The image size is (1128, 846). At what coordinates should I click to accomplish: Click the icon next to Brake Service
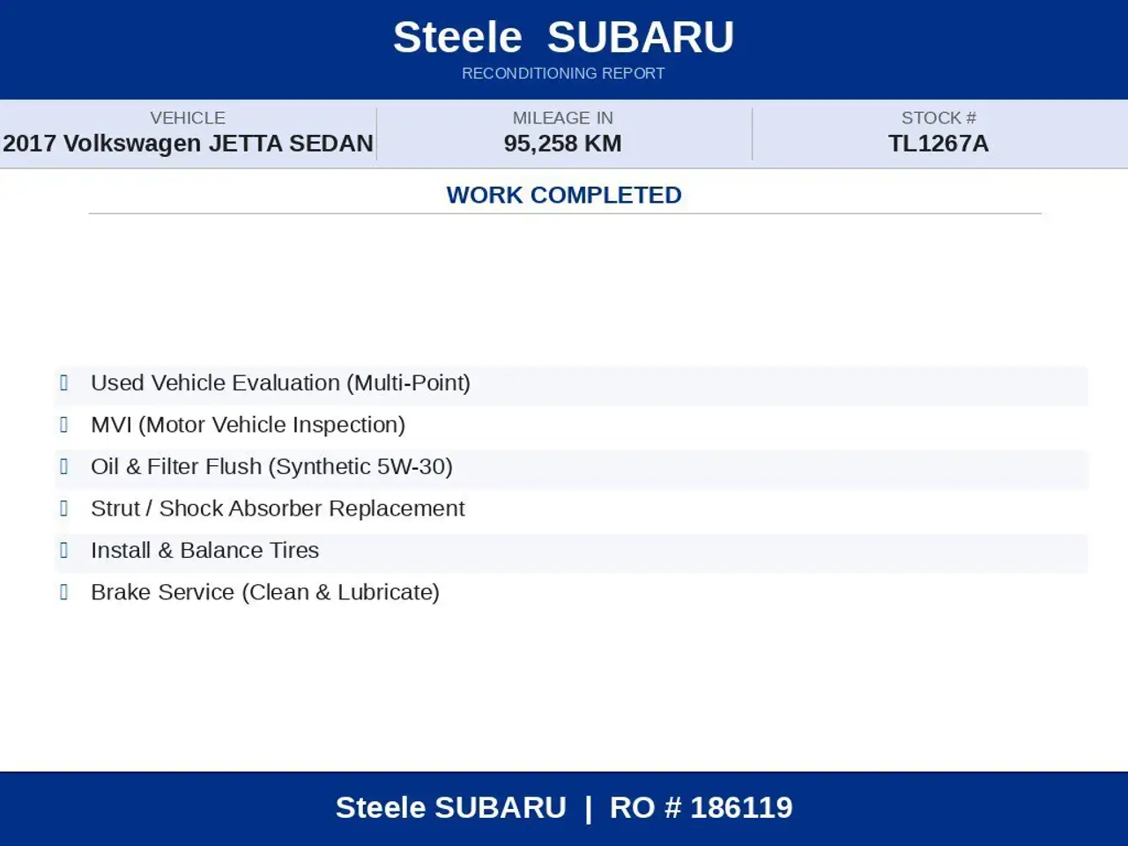coord(63,592)
